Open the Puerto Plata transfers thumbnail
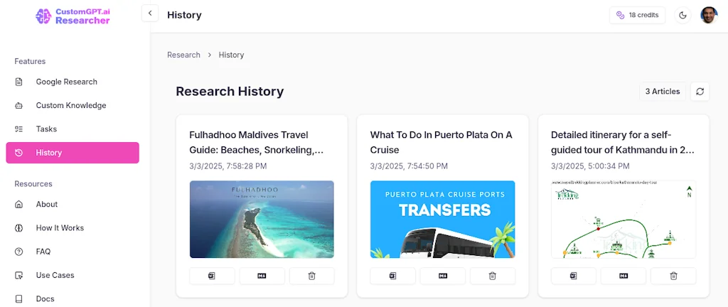728x307 pixels. point(442,219)
